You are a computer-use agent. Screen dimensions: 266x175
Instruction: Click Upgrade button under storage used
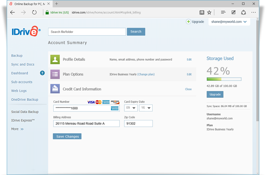click(215, 94)
